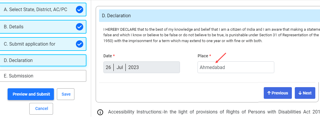Click Preview and Submit button
The width and height of the screenshot is (320, 119).
point(31,94)
